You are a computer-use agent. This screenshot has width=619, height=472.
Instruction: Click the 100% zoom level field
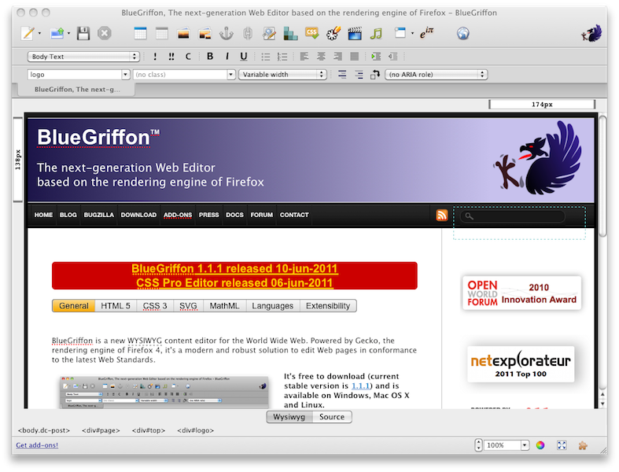pos(503,445)
